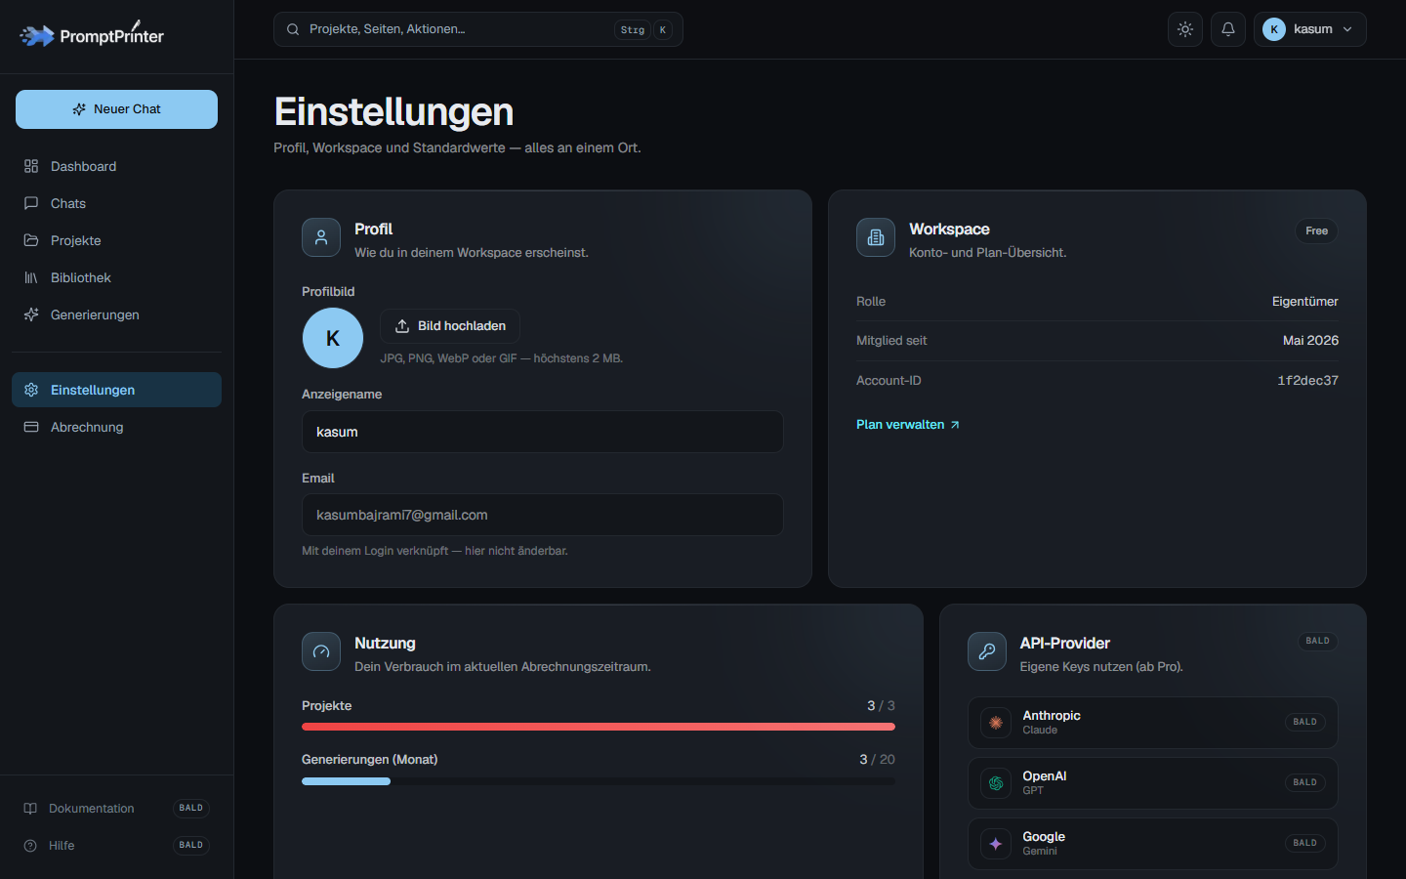Select Einstellungen in the sidebar

click(x=116, y=390)
